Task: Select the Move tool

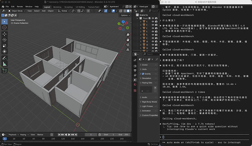Action: 4,34
